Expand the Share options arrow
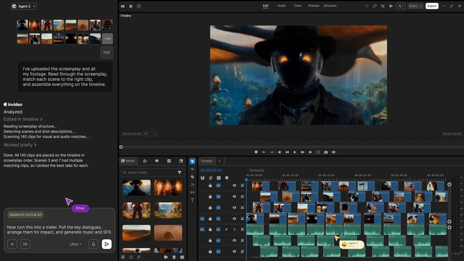 pos(421,6)
